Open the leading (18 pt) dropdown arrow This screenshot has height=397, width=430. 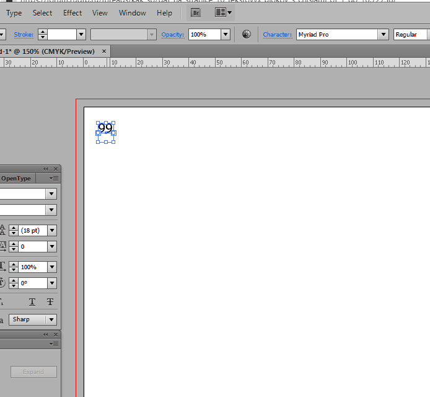(x=52, y=230)
